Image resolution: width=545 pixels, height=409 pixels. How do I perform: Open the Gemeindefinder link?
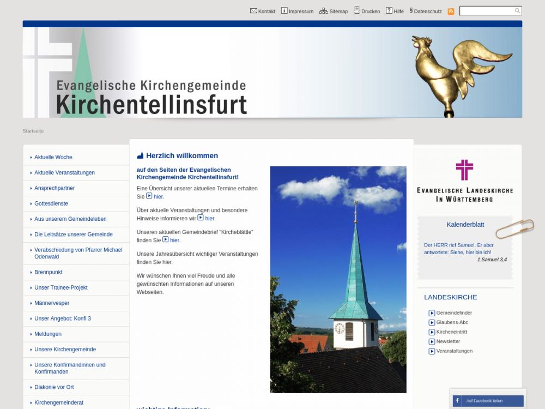[454, 313]
